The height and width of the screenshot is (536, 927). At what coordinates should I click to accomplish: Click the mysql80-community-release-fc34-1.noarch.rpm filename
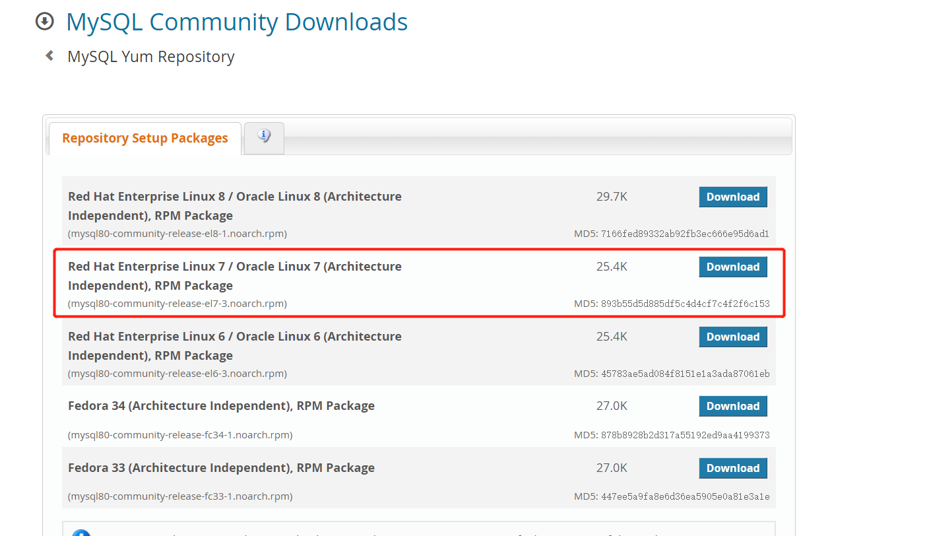180,435
